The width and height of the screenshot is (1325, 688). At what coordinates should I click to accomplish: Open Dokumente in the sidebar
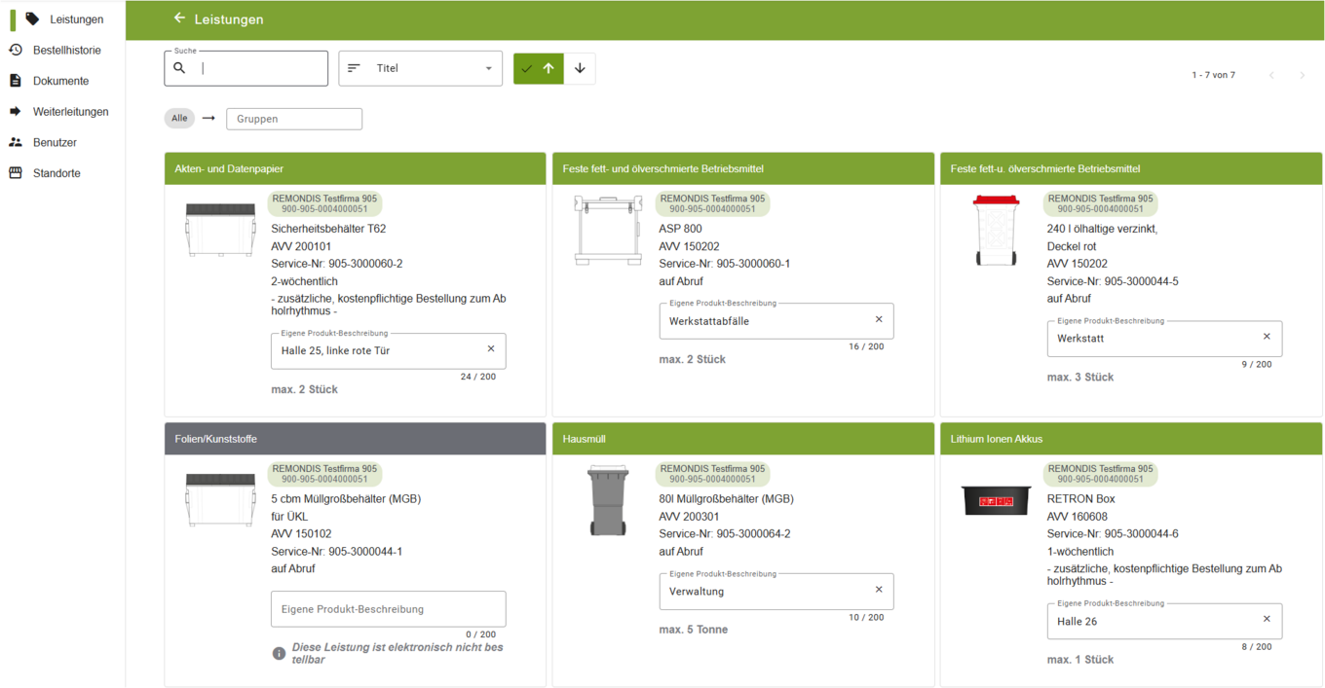60,81
